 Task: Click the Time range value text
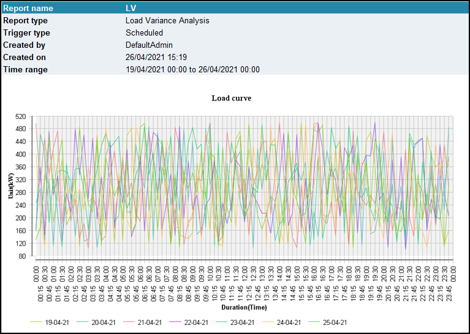192,69
